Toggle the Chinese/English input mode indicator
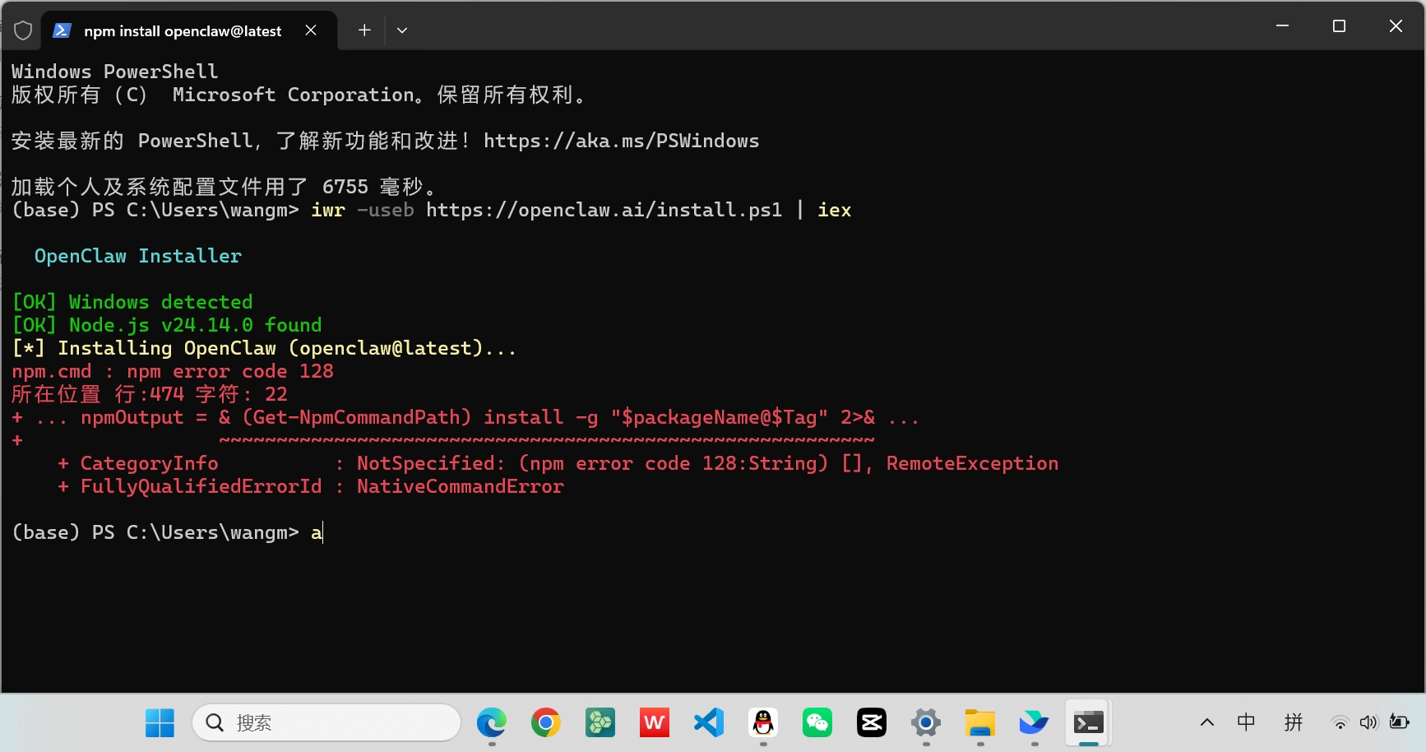The height and width of the screenshot is (752, 1426). (1246, 722)
